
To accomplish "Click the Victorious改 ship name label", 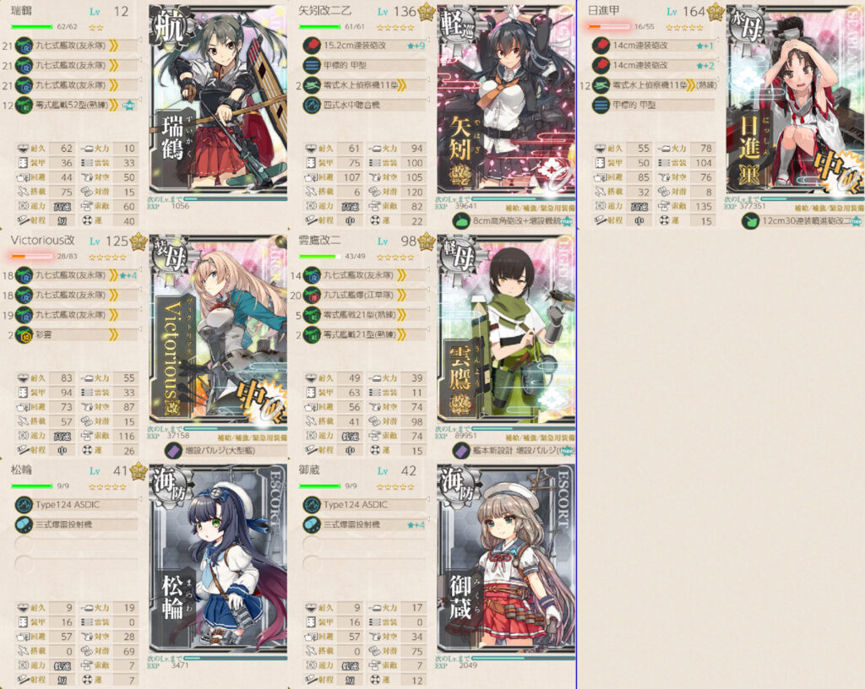I will coord(42,241).
